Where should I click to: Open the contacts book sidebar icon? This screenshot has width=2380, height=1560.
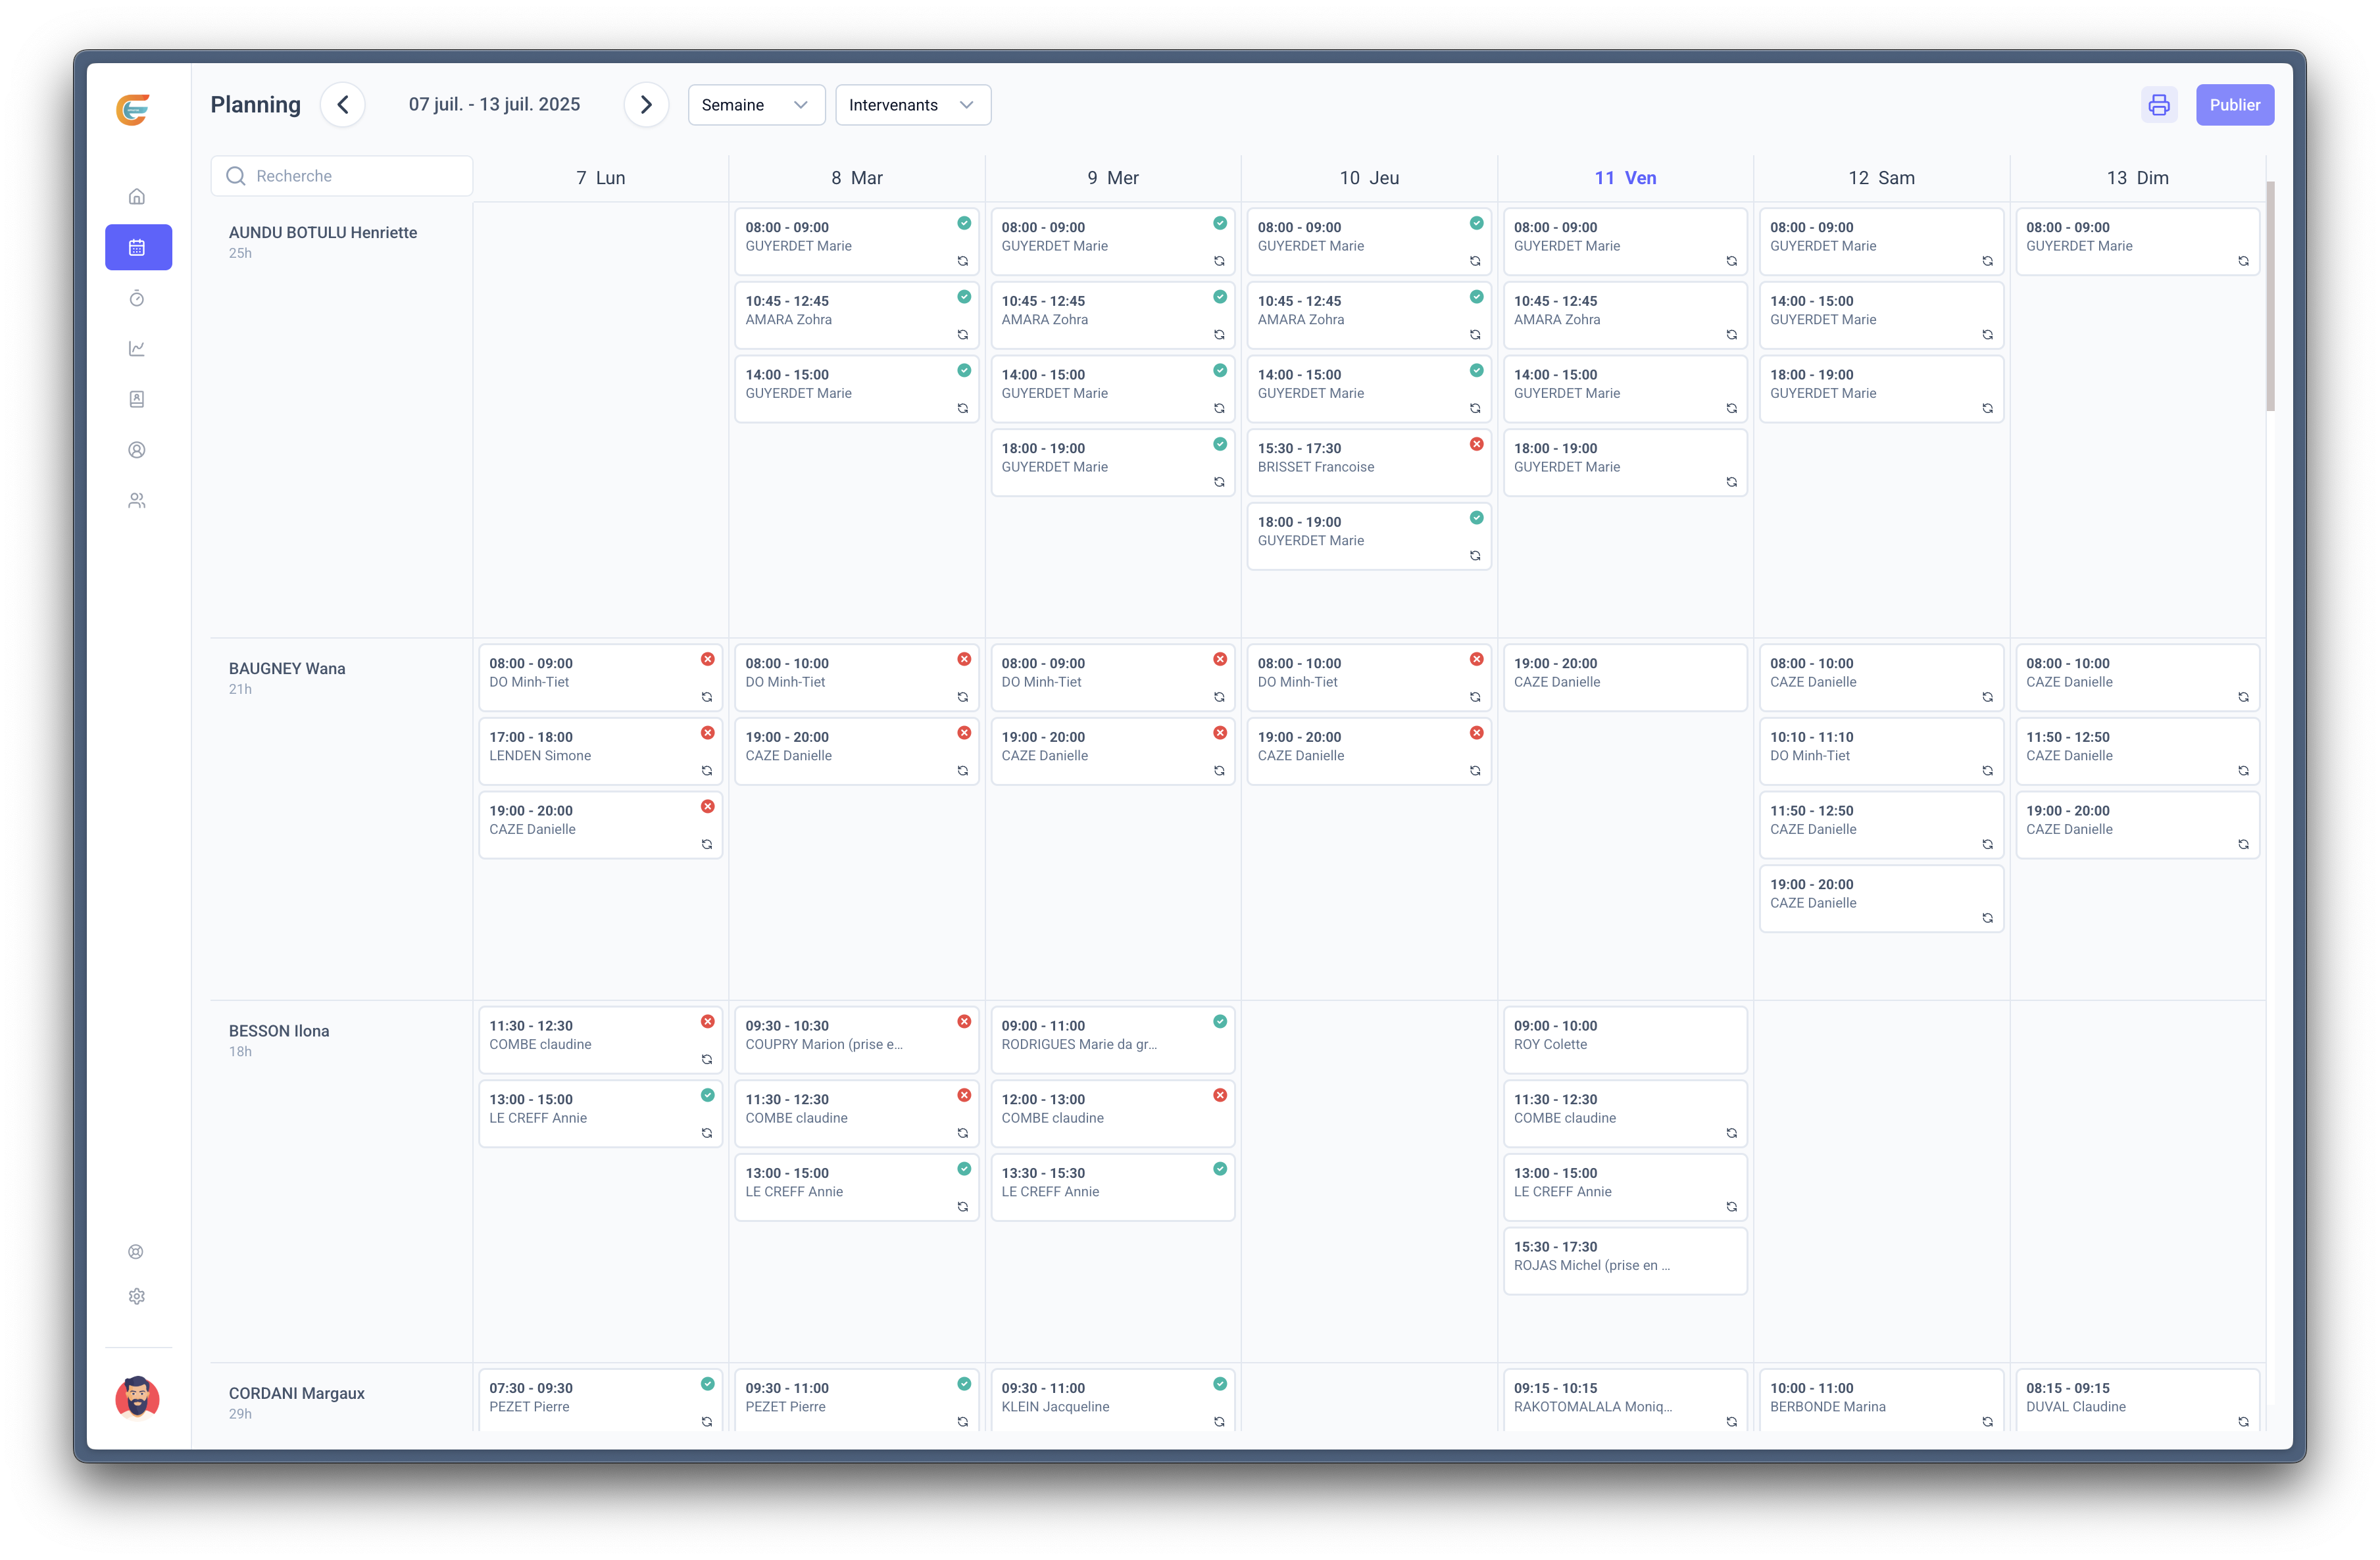(137, 399)
